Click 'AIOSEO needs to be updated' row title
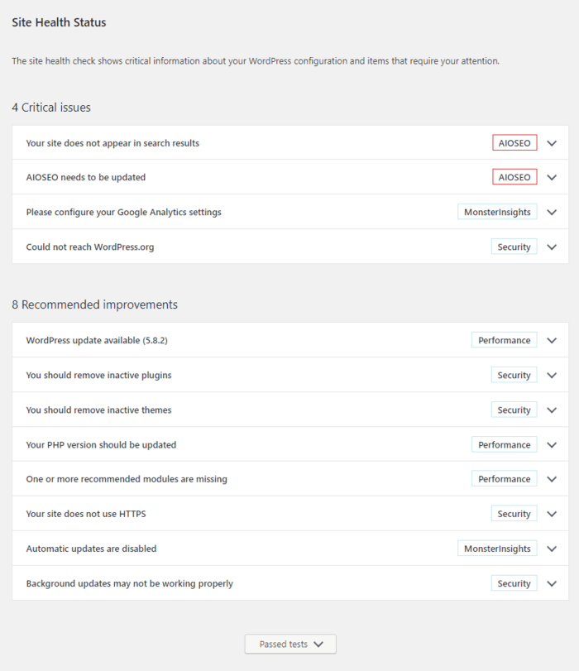Image resolution: width=579 pixels, height=671 pixels. pos(85,177)
